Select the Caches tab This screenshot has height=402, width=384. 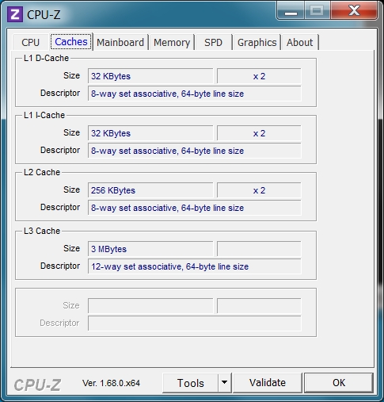71,42
